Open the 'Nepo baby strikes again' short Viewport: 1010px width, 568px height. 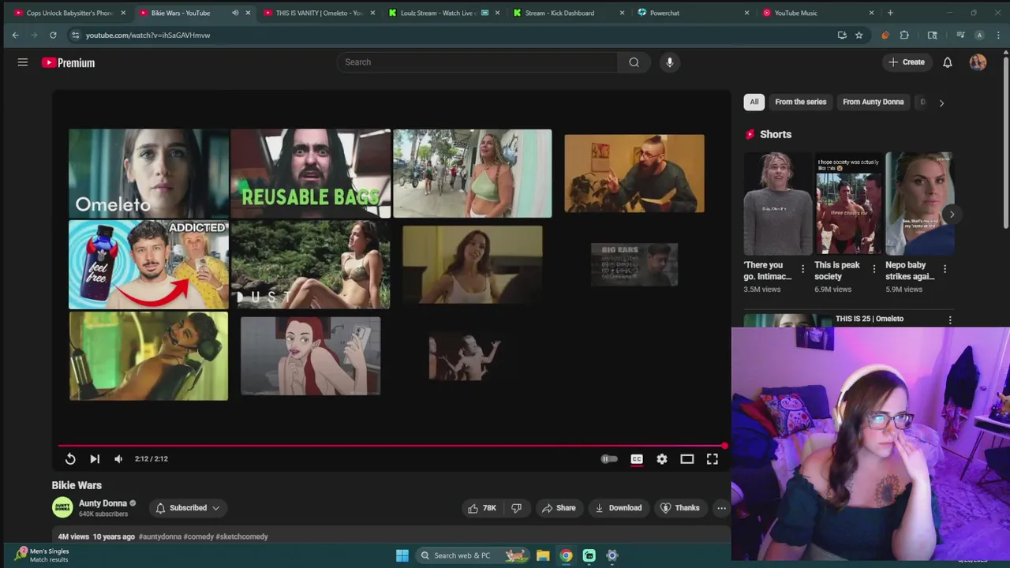coord(918,204)
